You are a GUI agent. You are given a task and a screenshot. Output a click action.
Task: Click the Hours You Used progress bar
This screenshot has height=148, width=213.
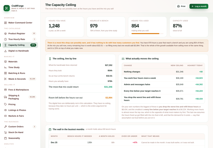coord(148,34)
